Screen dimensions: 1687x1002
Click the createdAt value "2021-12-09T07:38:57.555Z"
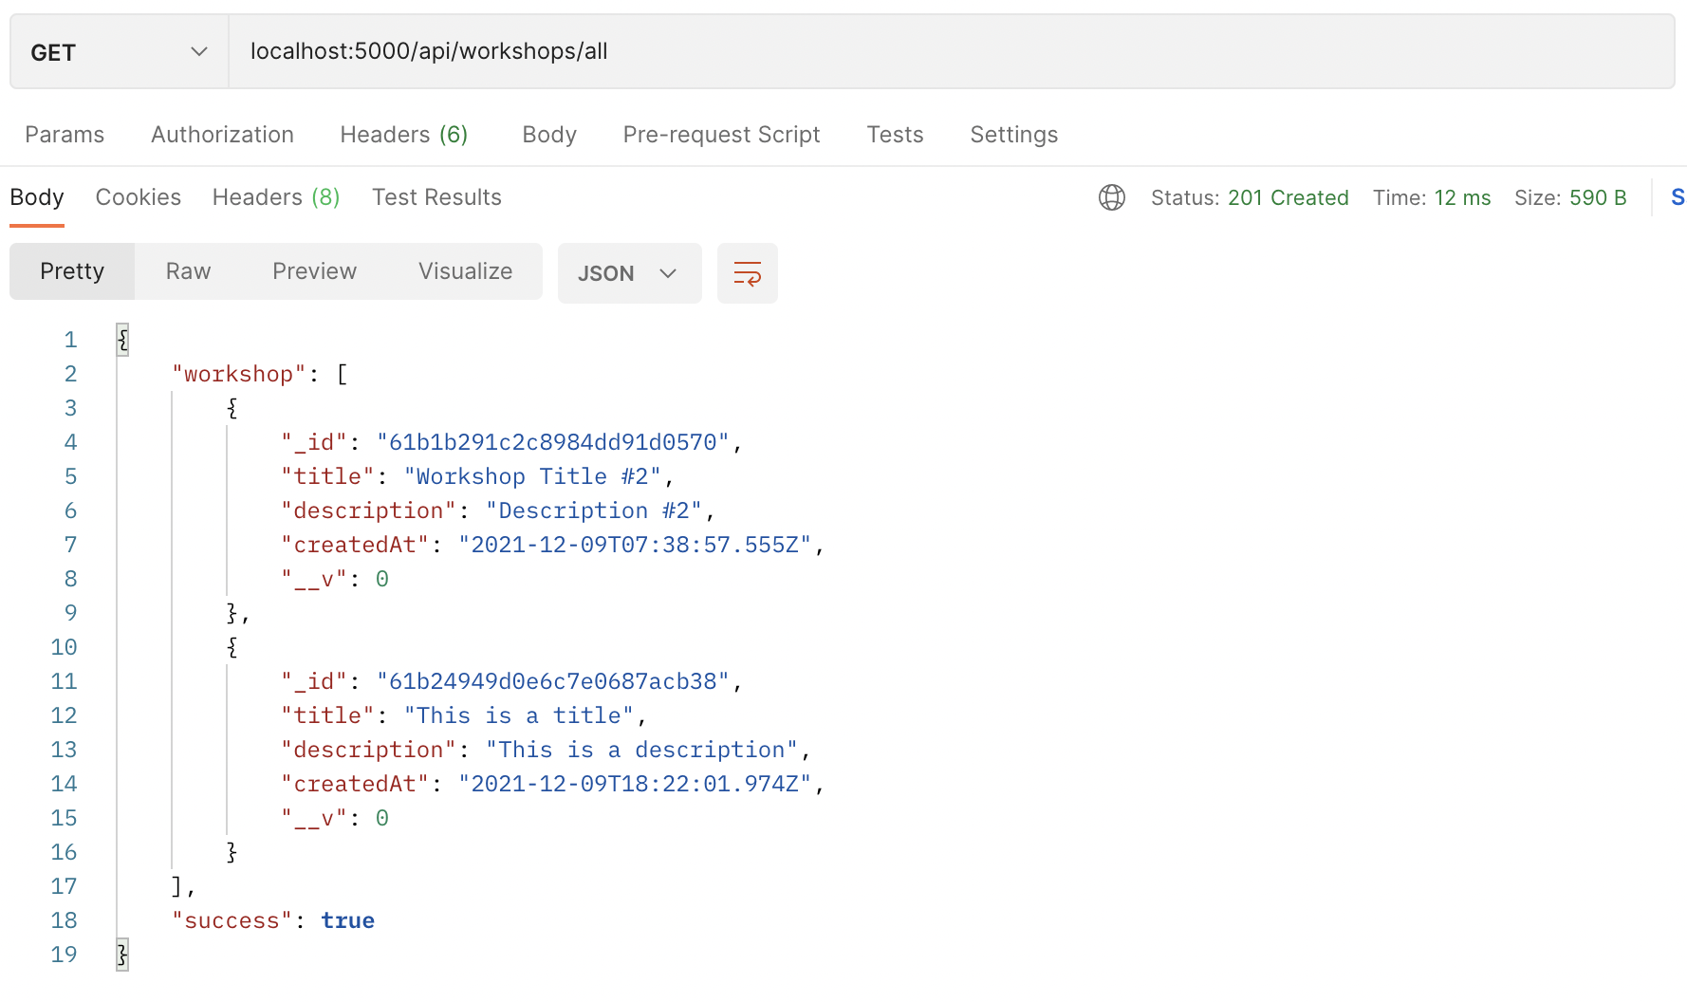635,545
